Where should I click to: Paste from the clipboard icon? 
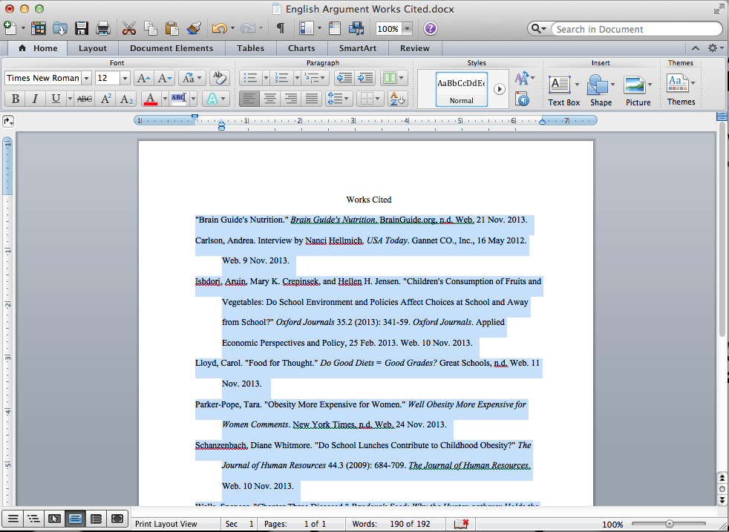tap(171, 28)
